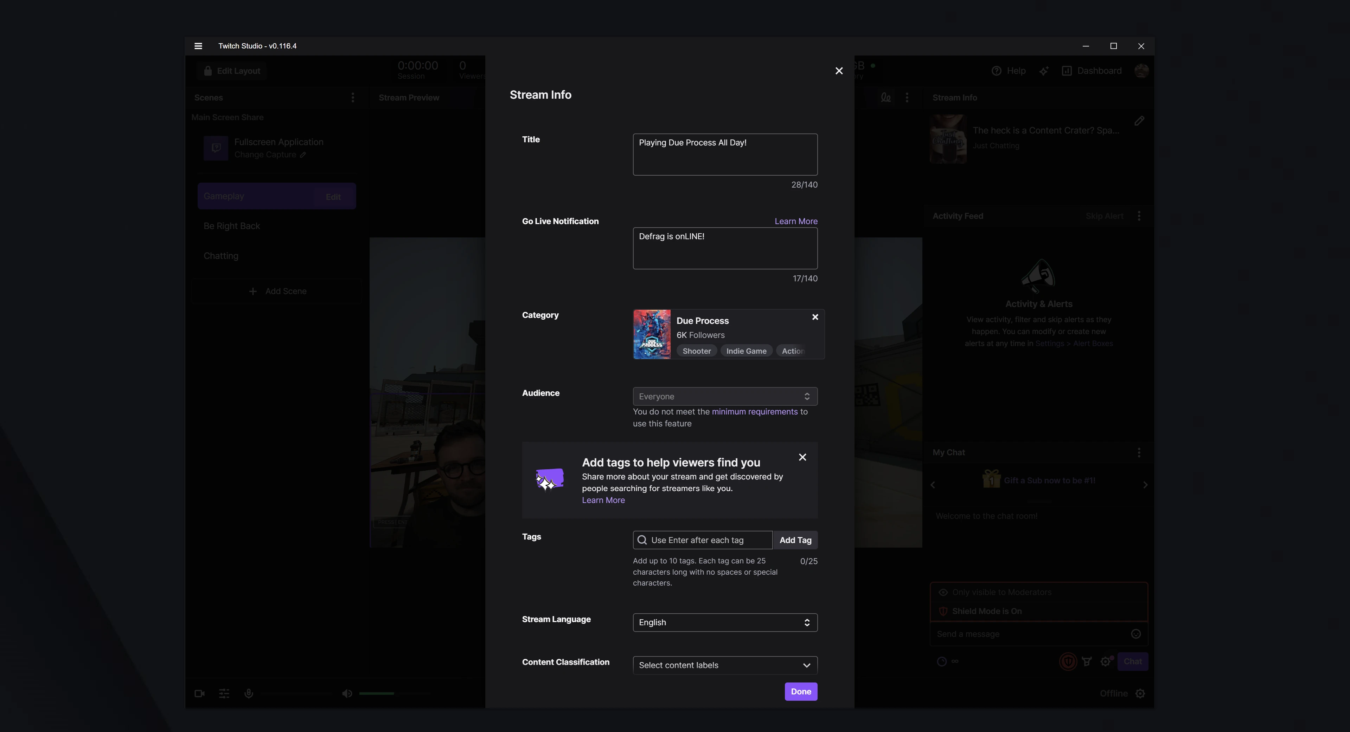Click the Shield Mode icon in chat toolbar

coord(1068,661)
